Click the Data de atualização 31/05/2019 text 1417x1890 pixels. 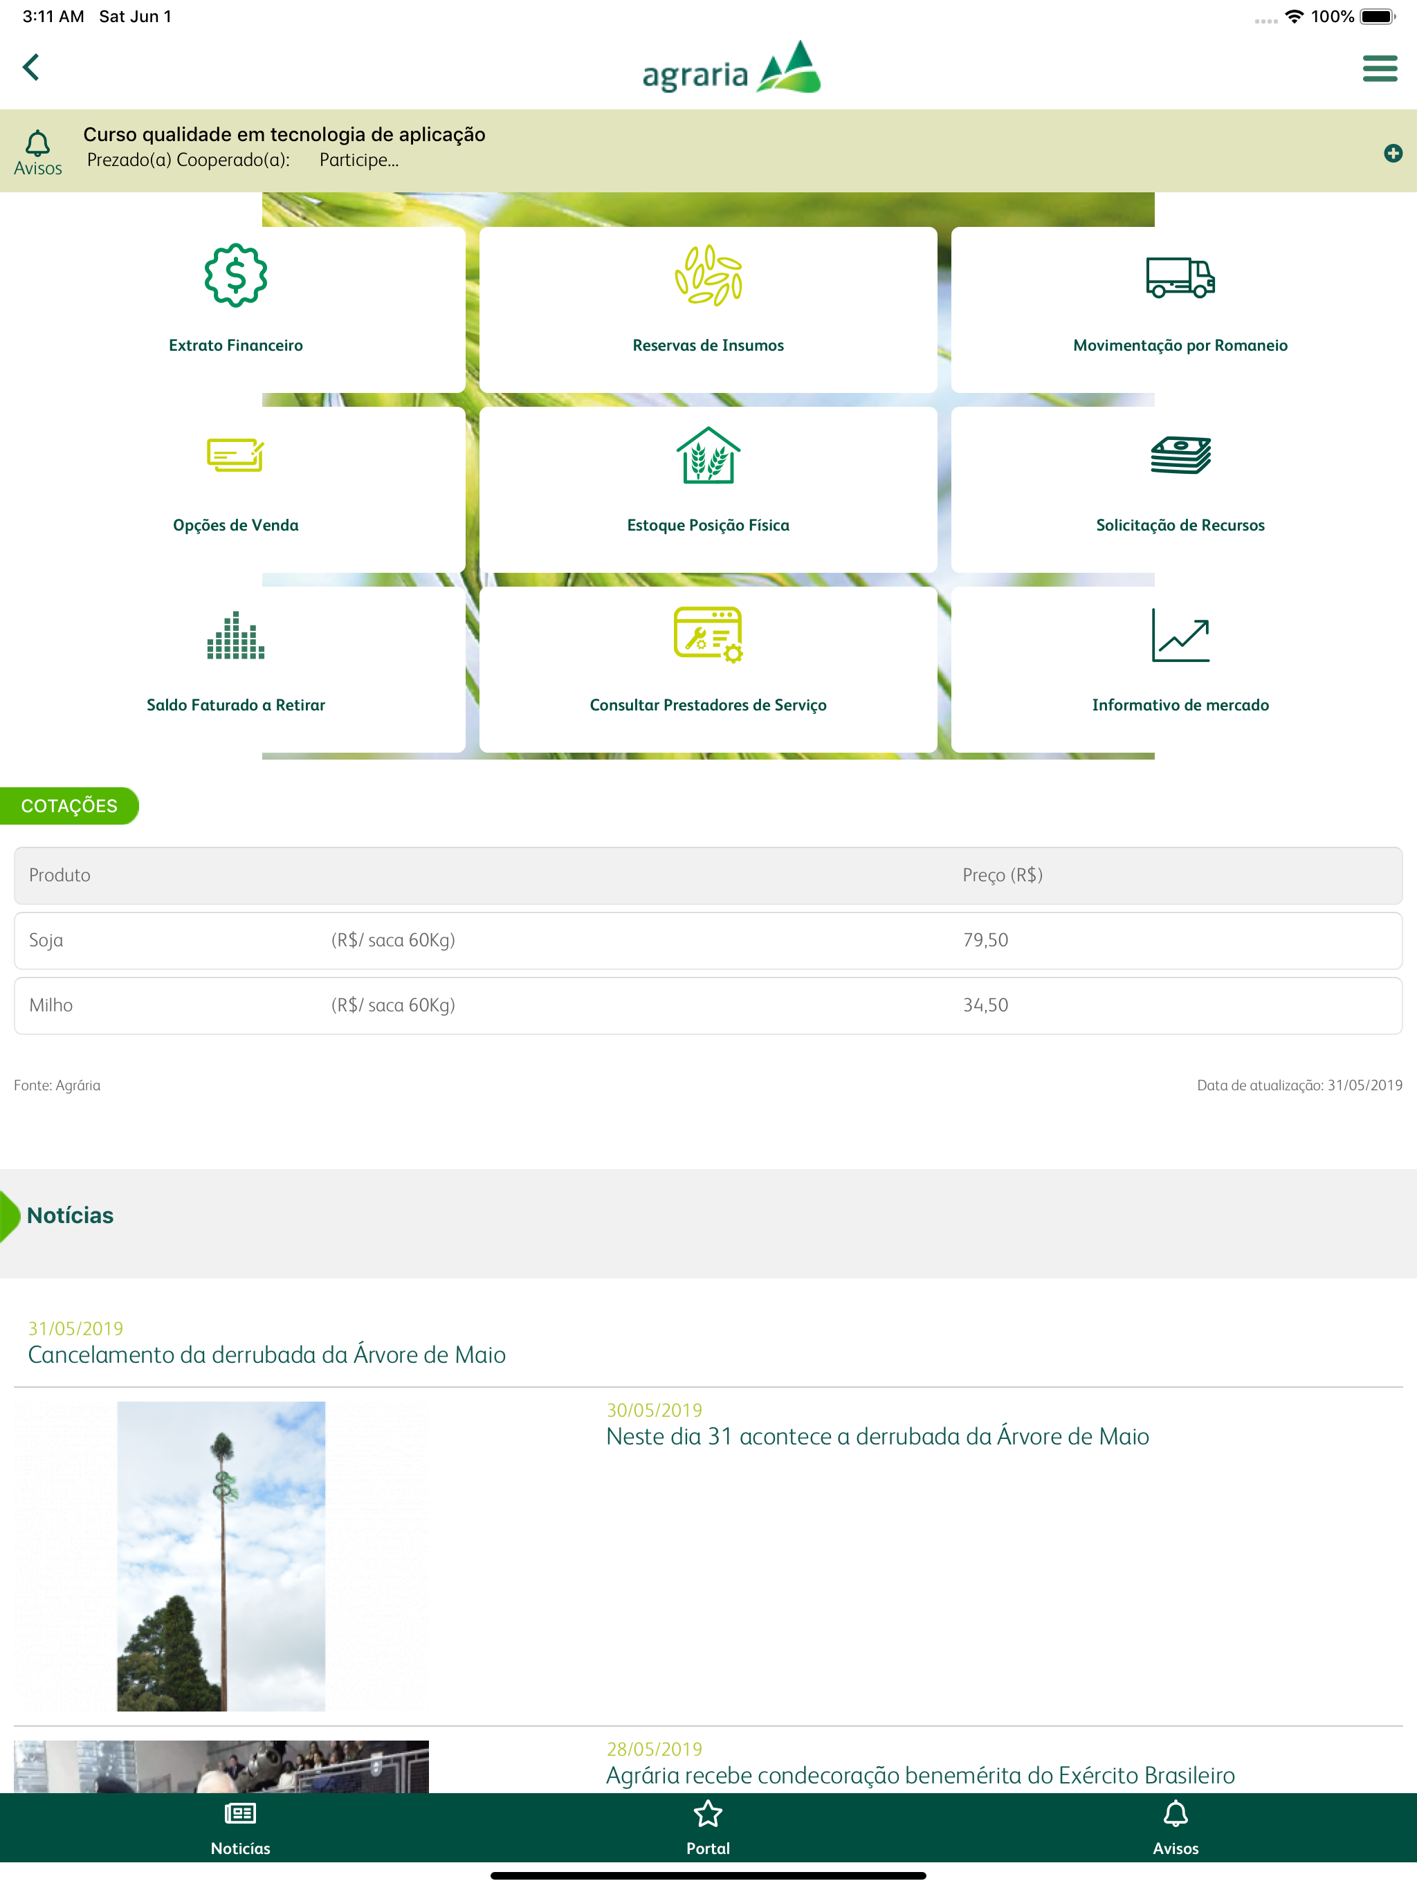1299,1085
